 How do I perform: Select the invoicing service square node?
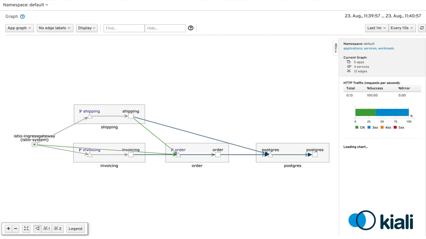pos(131,155)
